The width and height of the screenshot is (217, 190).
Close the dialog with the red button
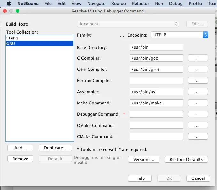(x=5, y=11)
